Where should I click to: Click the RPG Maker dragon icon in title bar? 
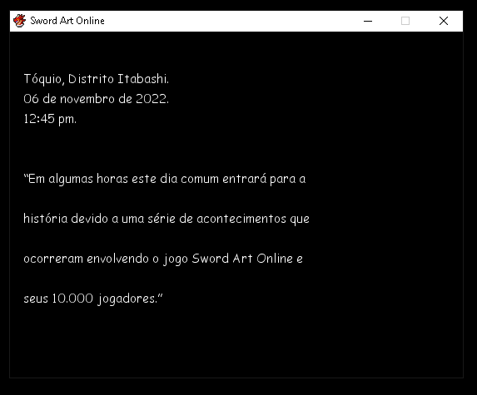(x=19, y=21)
